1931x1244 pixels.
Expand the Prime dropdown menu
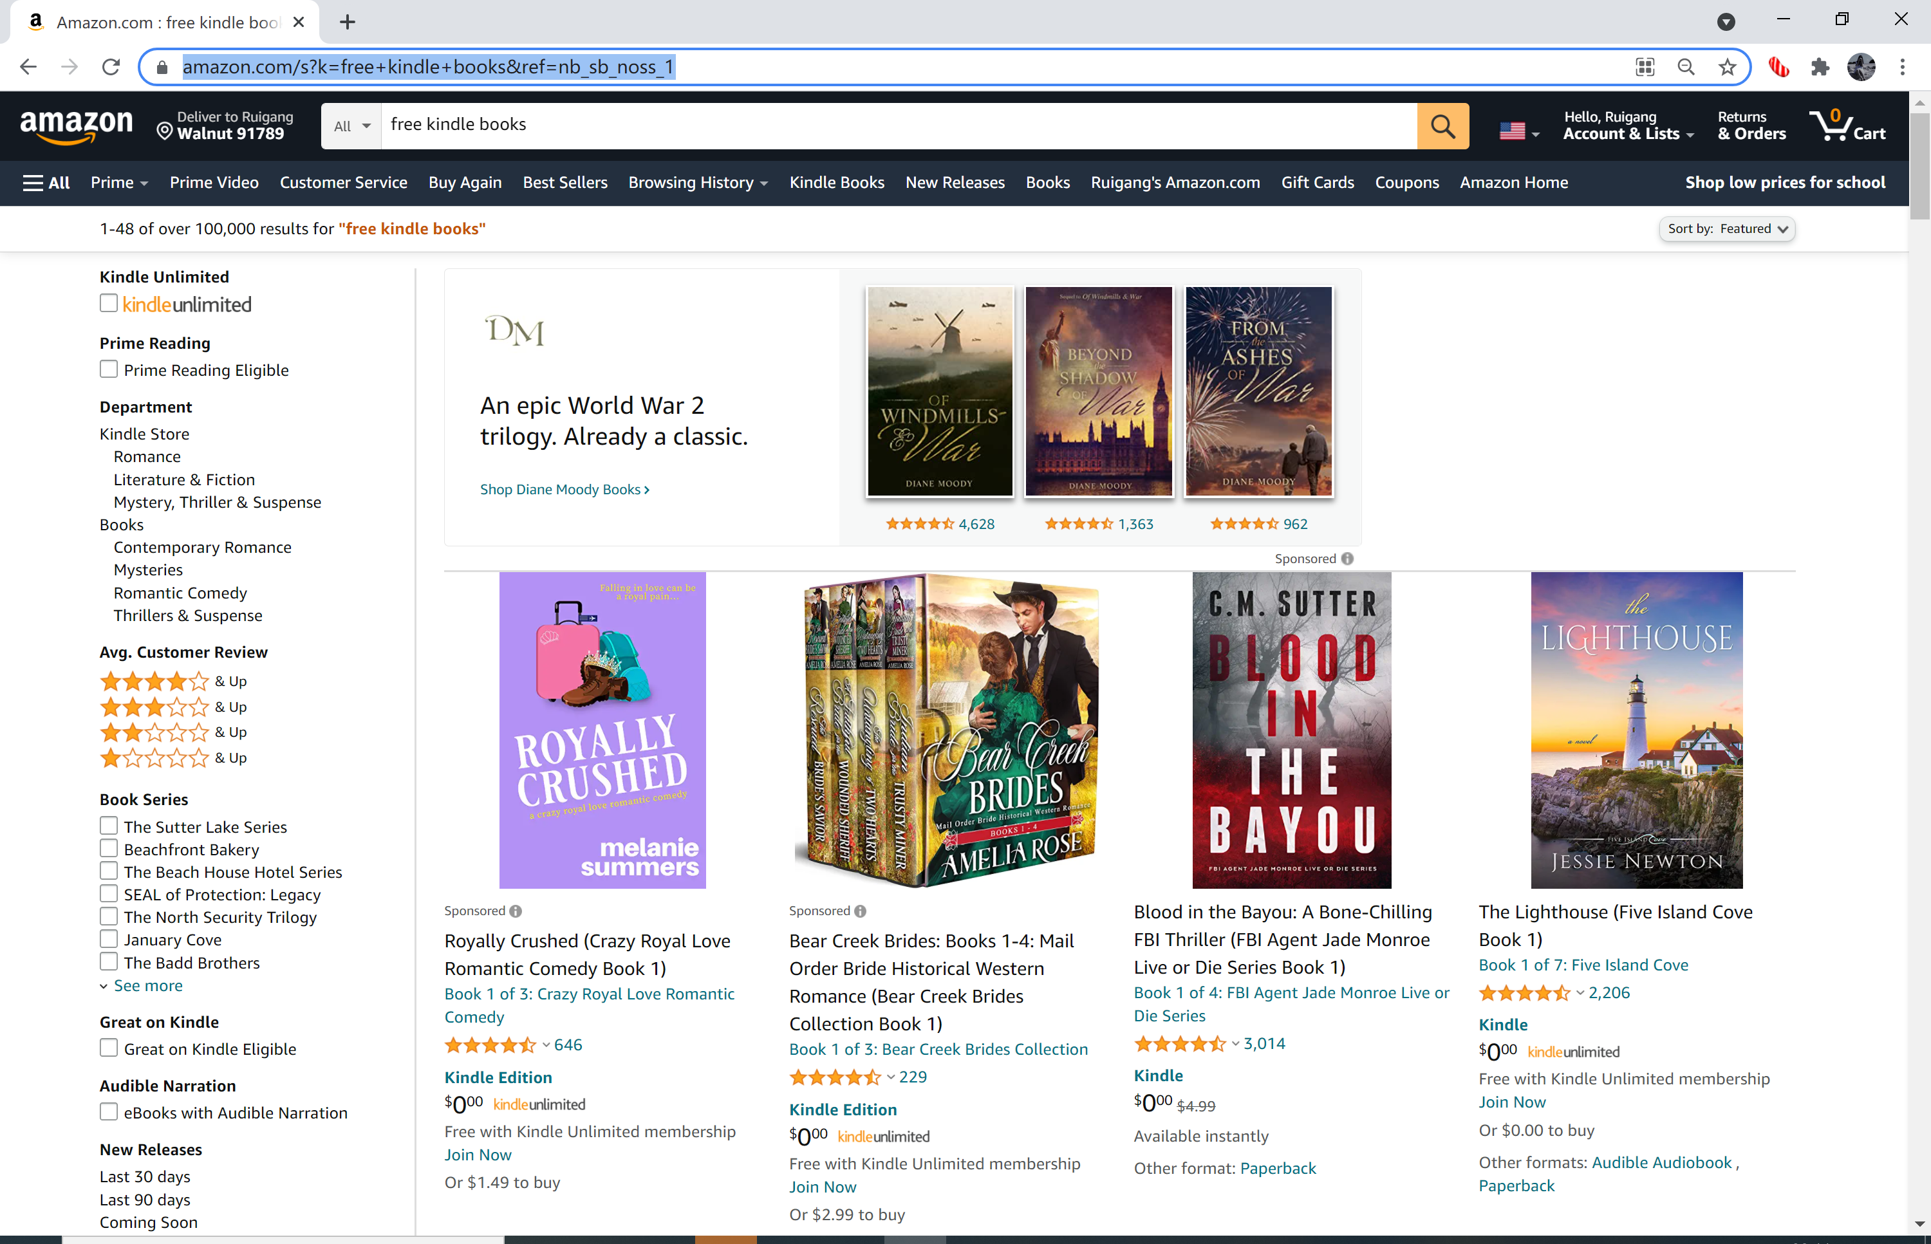click(x=120, y=183)
